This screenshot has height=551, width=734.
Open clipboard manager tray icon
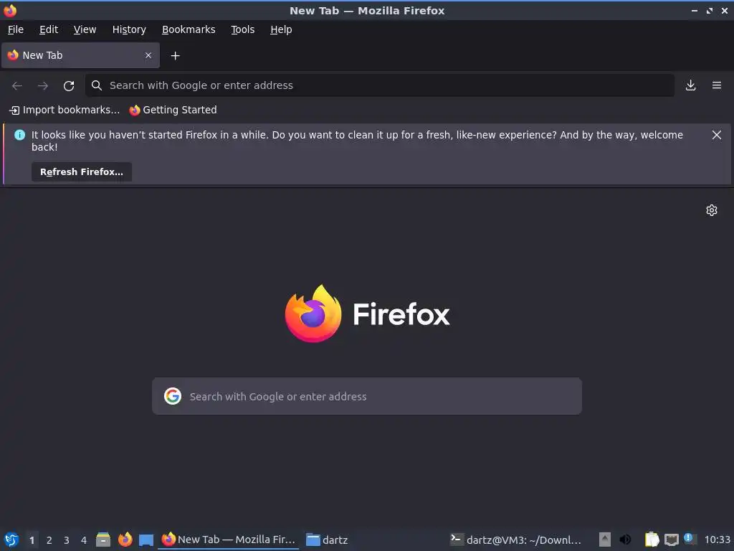652,540
